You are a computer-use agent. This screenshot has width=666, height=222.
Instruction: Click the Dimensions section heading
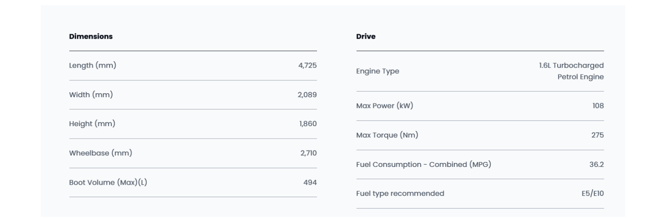point(91,36)
